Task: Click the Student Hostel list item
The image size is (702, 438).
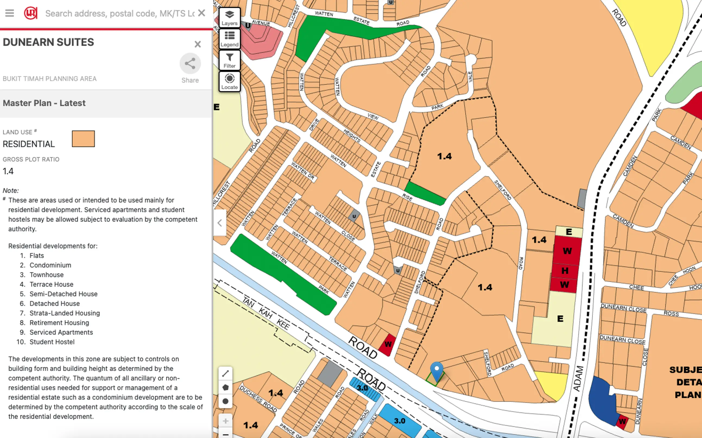Action: click(x=52, y=342)
